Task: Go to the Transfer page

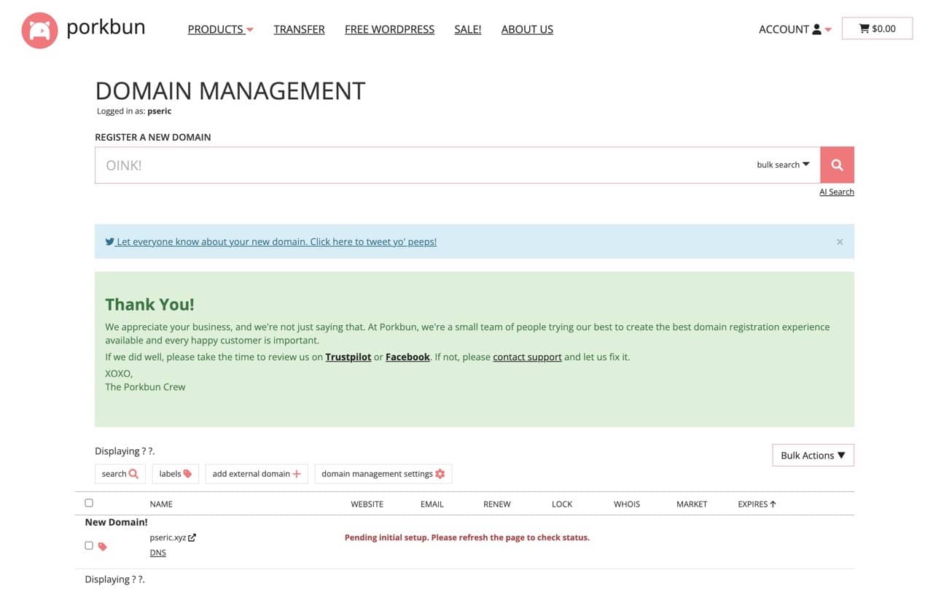Action: click(300, 29)
